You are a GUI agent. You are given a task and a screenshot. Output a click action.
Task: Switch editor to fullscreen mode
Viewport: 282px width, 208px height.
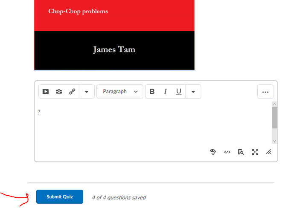pyautogui.click(x=255, y=152)
